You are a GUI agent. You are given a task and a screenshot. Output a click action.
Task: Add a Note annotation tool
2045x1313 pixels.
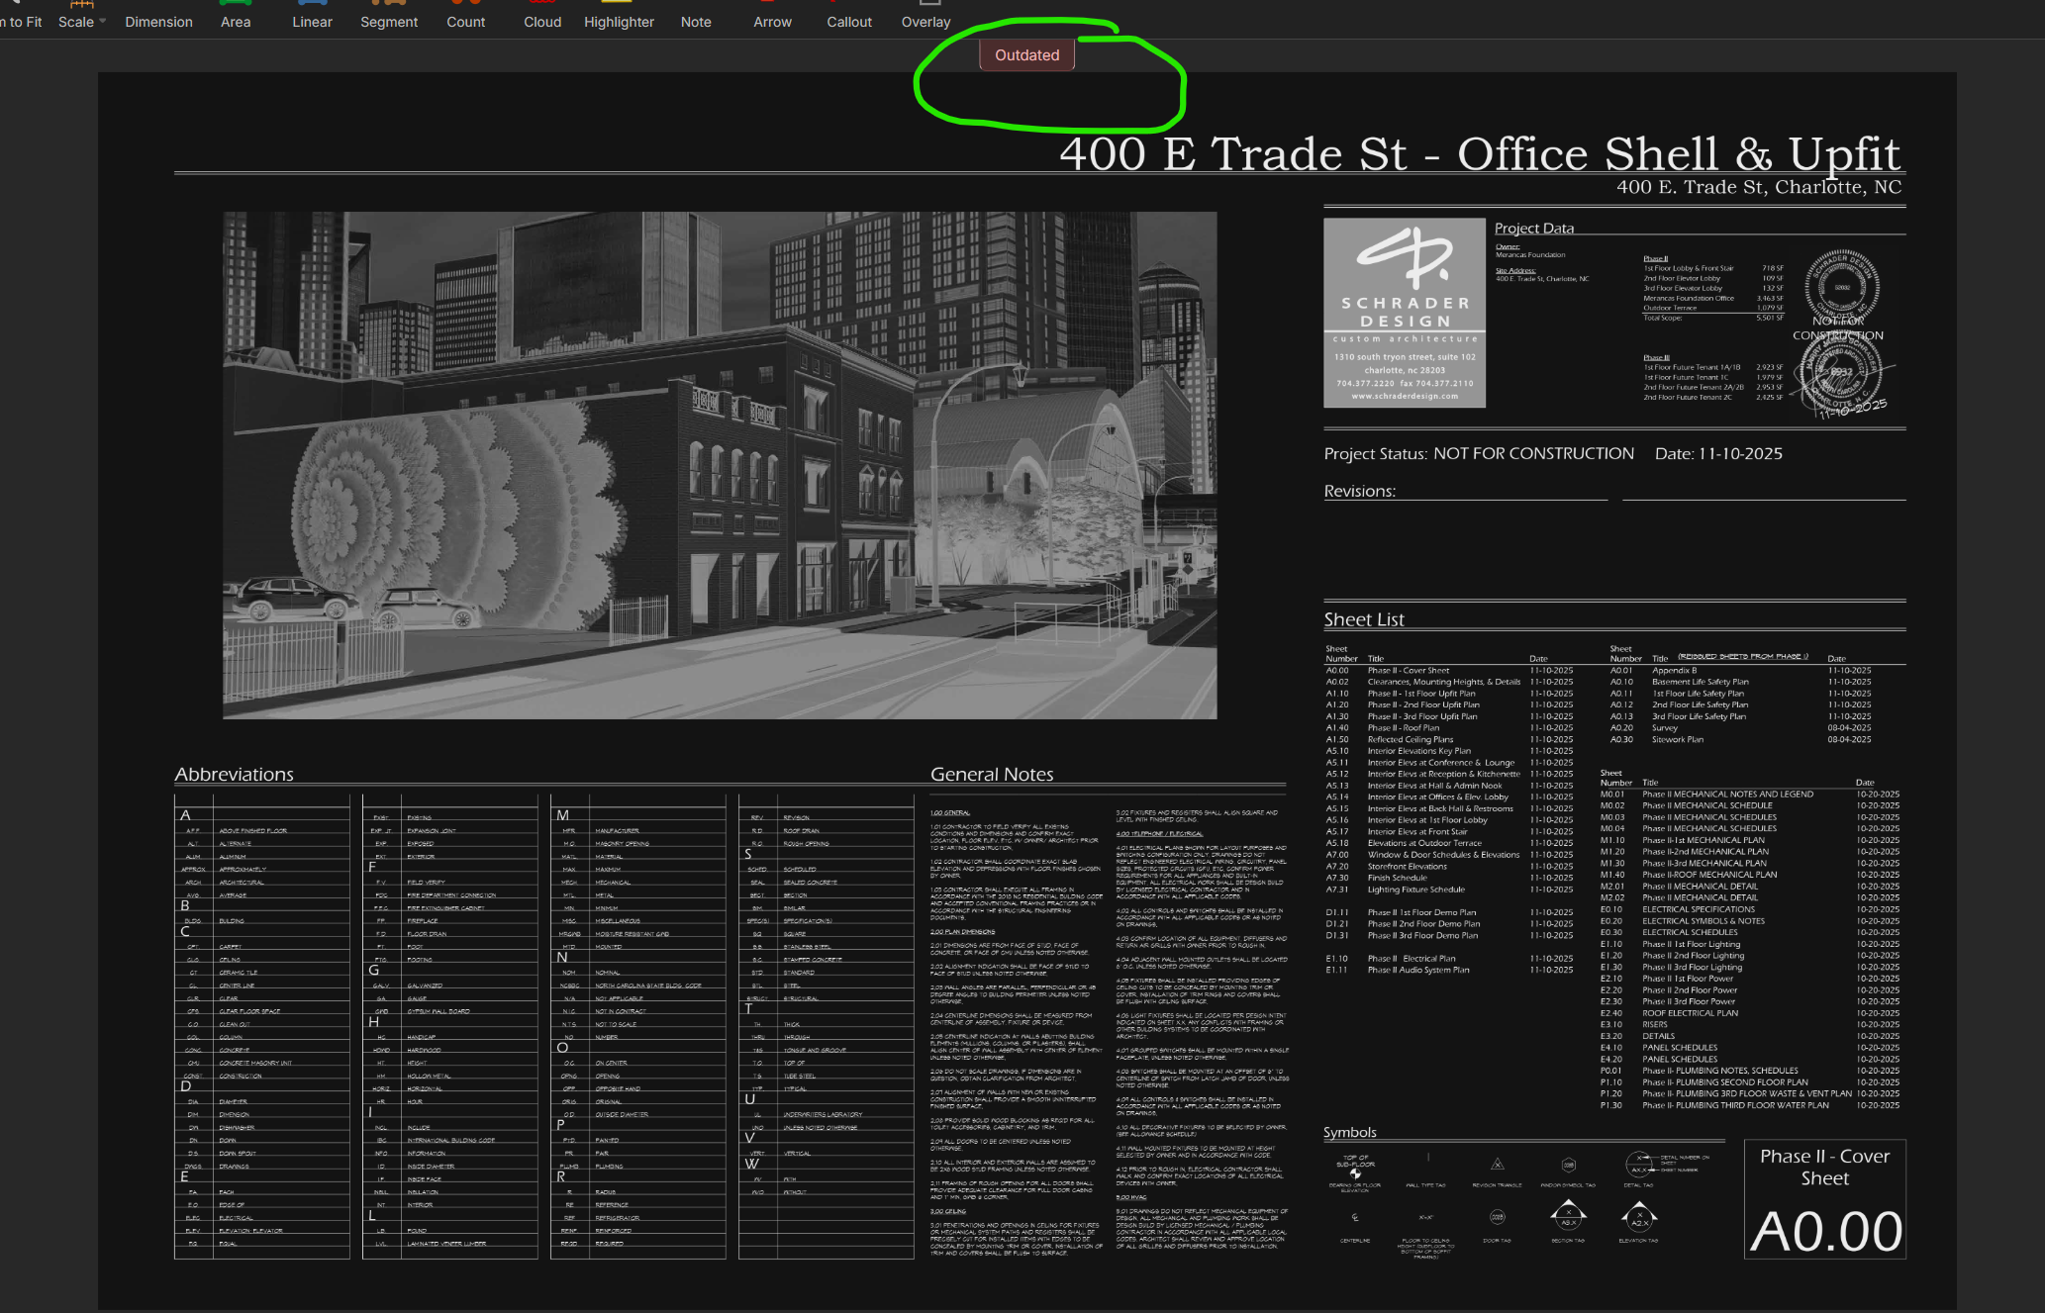point(696,21)
